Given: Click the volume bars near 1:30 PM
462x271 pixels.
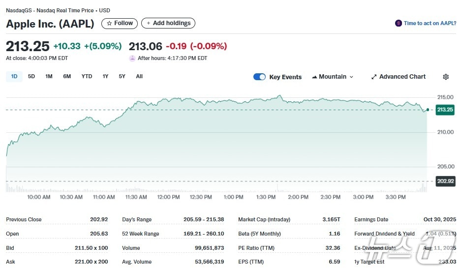Looking at the screenshot, I should click(277, 187).
